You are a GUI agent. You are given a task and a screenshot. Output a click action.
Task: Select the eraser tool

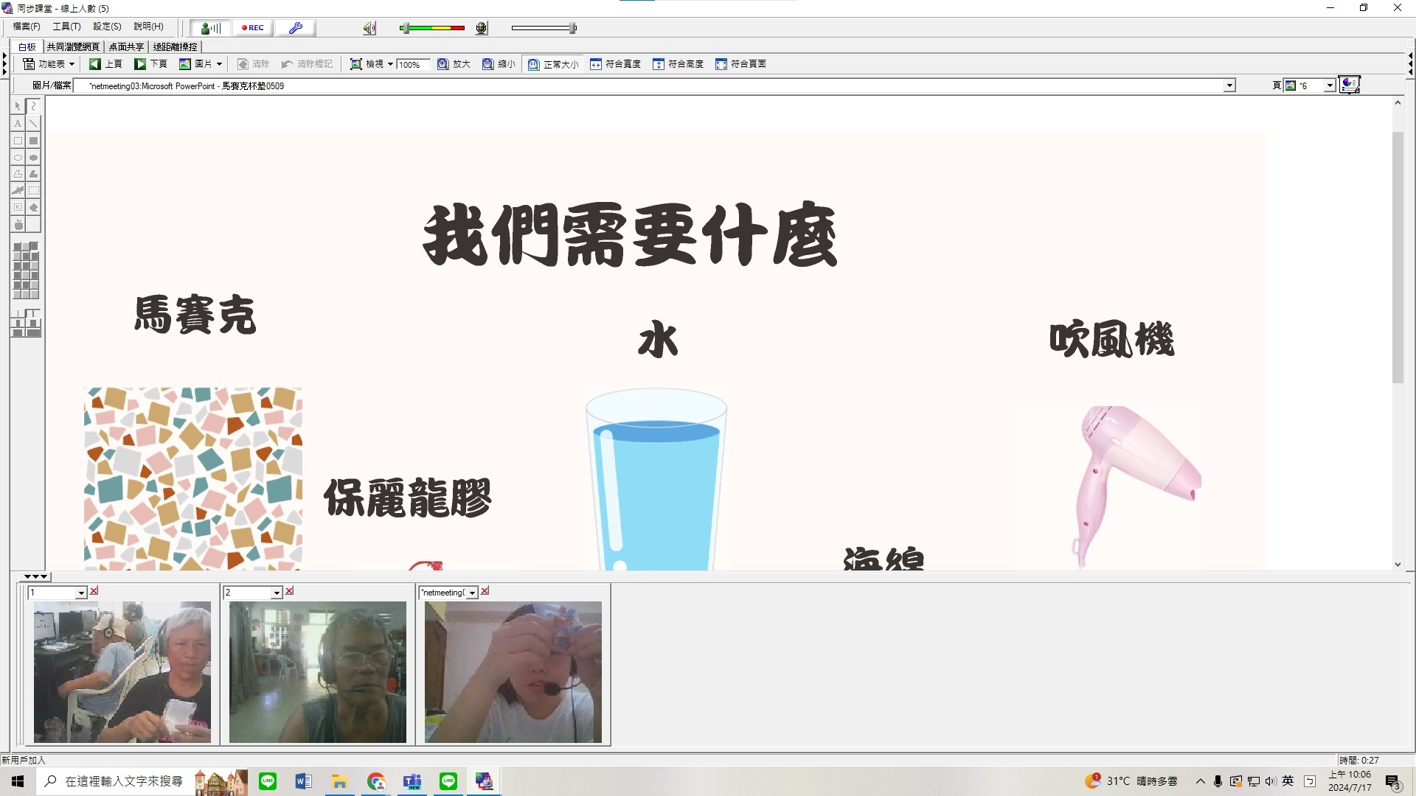(33, 208)
